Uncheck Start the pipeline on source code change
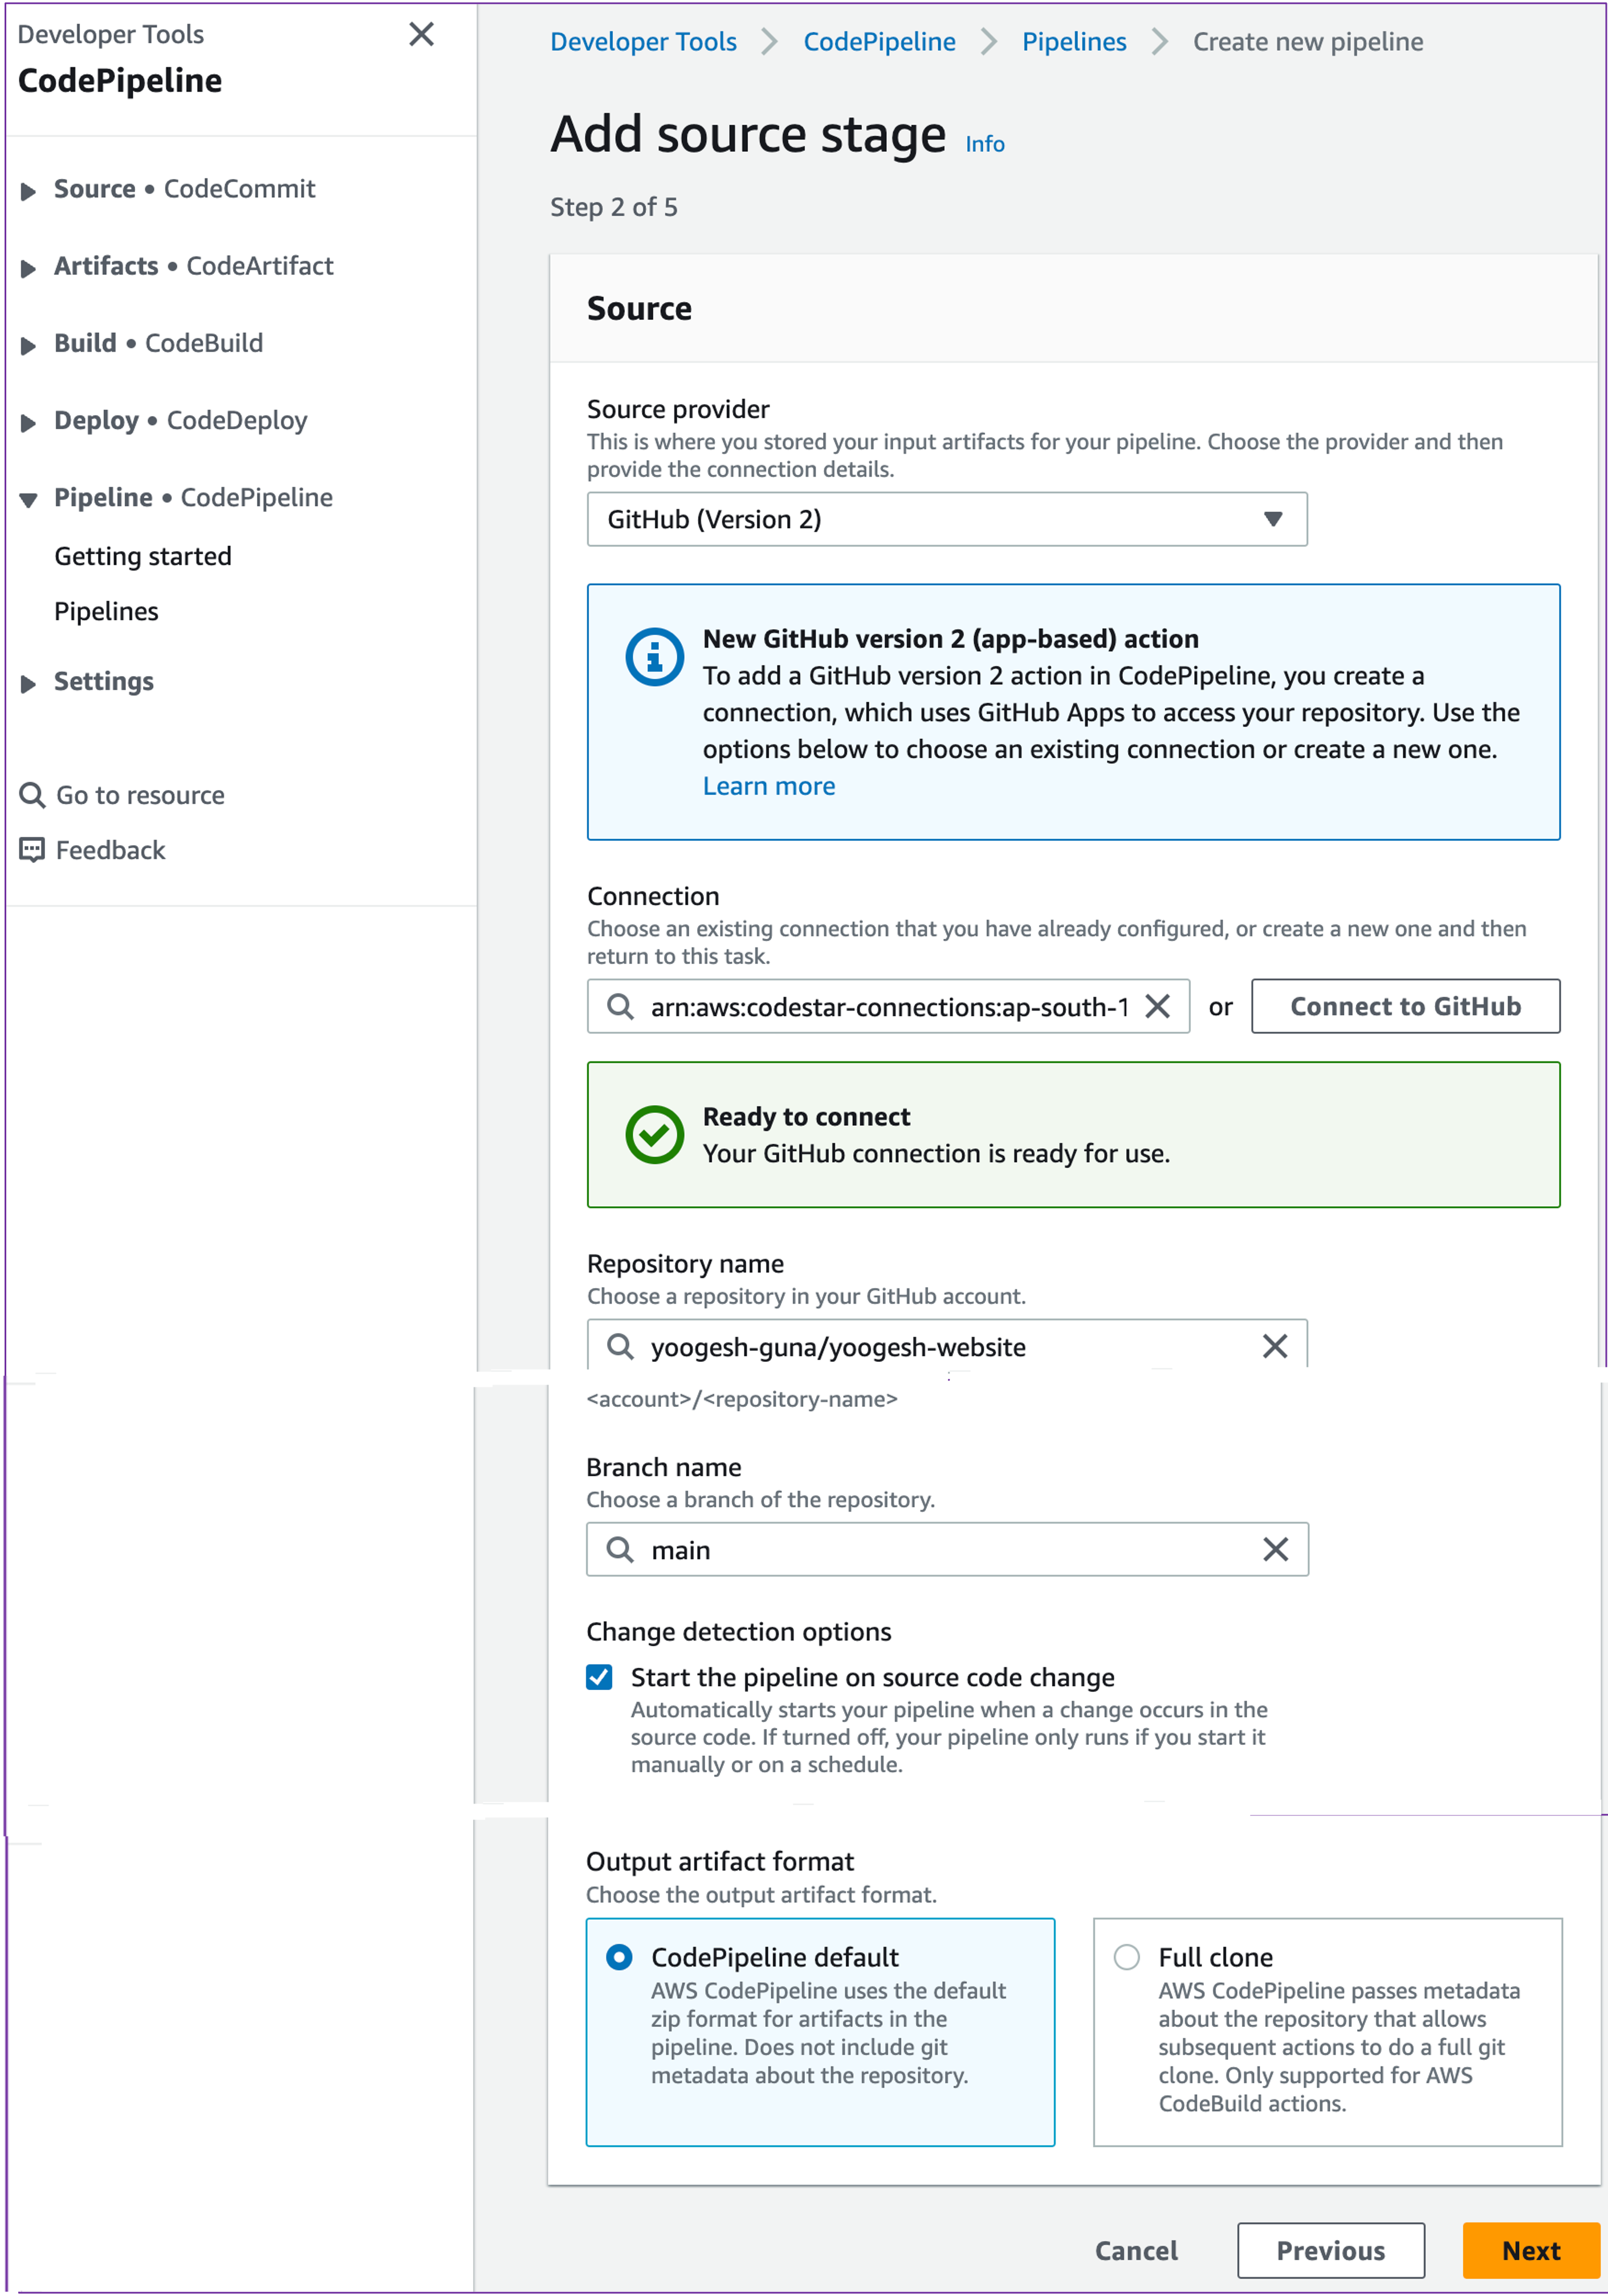Viewport: 1608px width, 2296px height. (599, 1677)
